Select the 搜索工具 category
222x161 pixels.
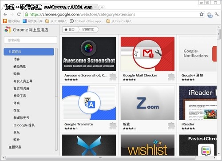[x=20, y=96]
